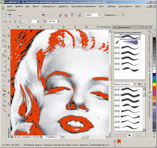Create a new document

tap(5, 15)
